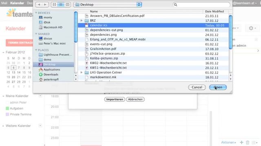Open Weitere Kalender dropdown menu
Viewport: 261px width, 146px height.
pos(40,125)
